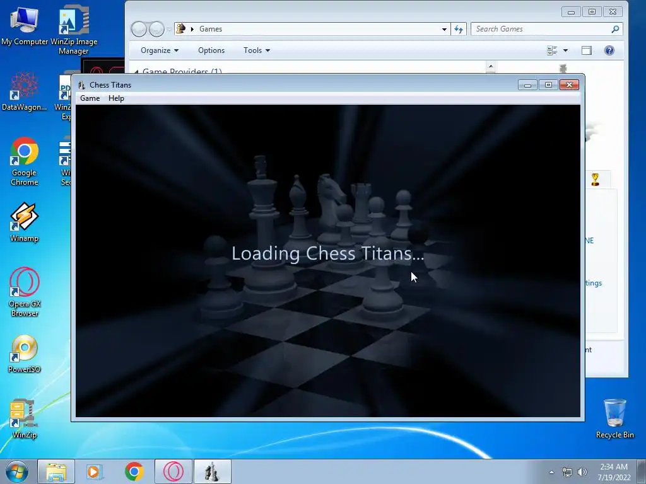Screen dimensions: 646x484
Task: Switch to Opera GX in the taskbar
Action: [x=173, y=471]
